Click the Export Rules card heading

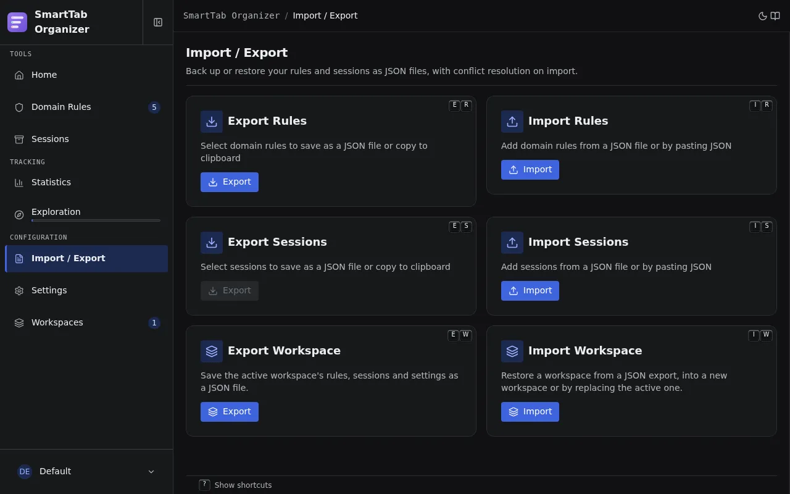point(267,121)
